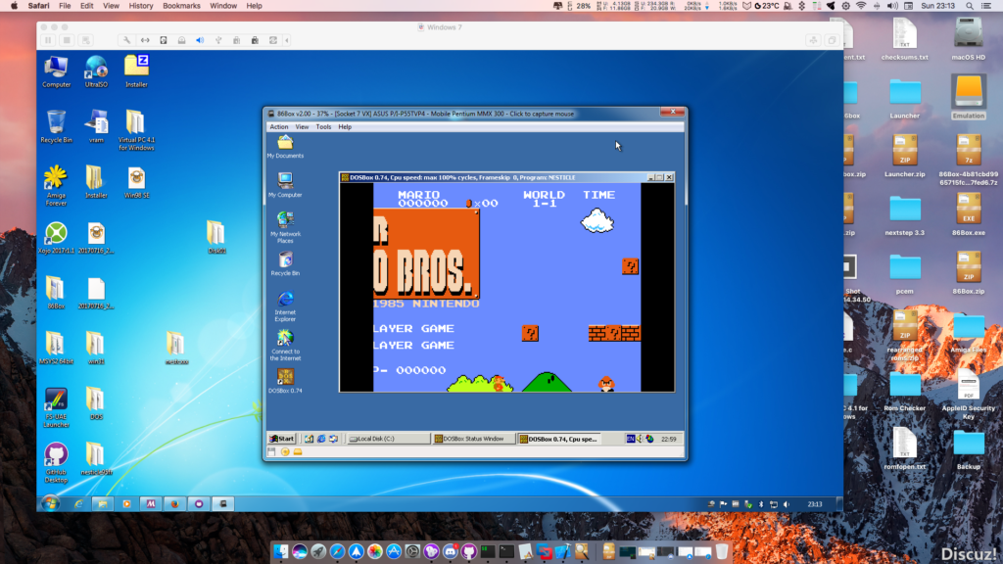Toggle the blue speaker sound icon

[200, 40]
